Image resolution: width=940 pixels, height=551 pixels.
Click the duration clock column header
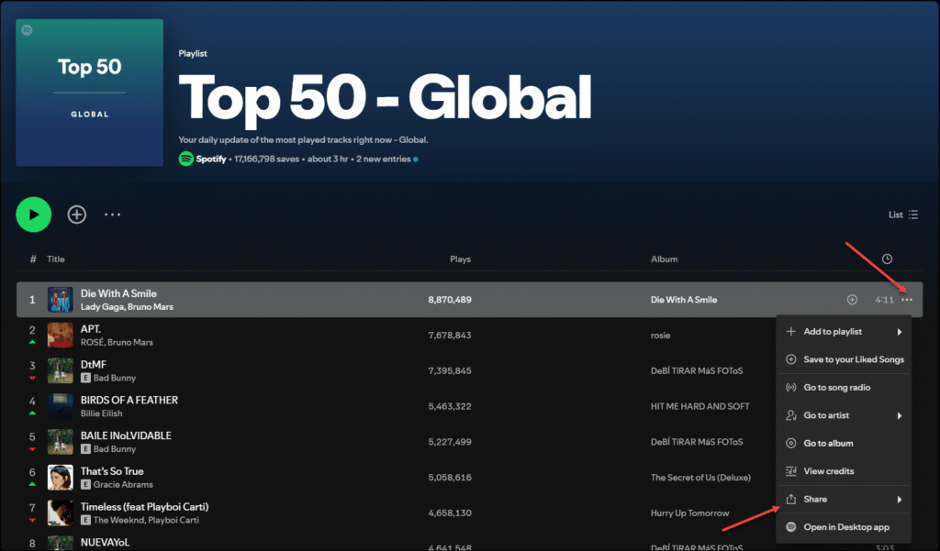[x=888, y=259]
